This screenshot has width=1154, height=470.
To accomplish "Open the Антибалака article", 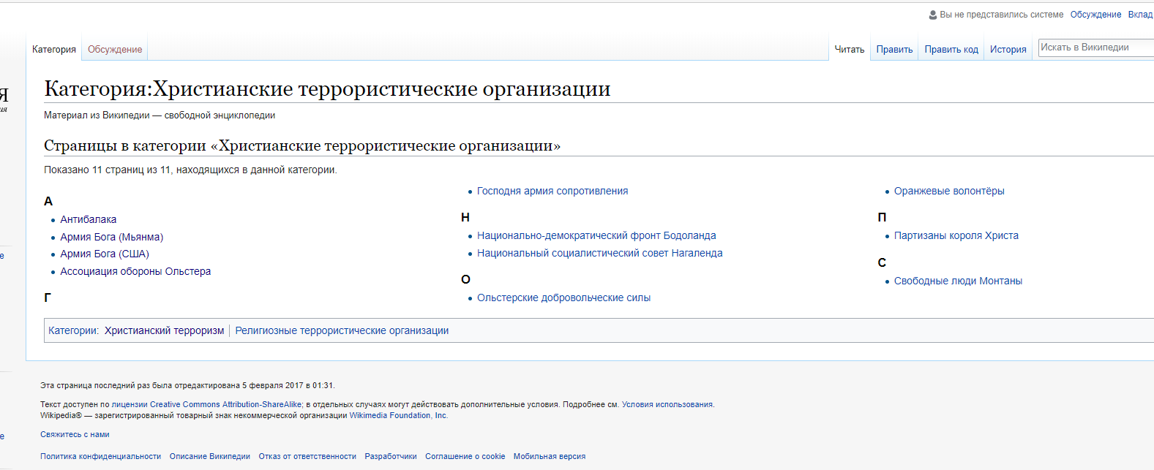I will pos(89,219).
